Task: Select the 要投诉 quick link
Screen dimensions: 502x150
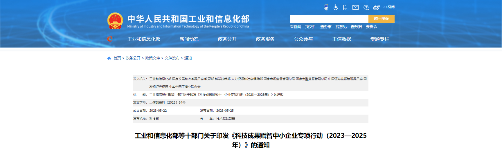Action: click(371, 27)
